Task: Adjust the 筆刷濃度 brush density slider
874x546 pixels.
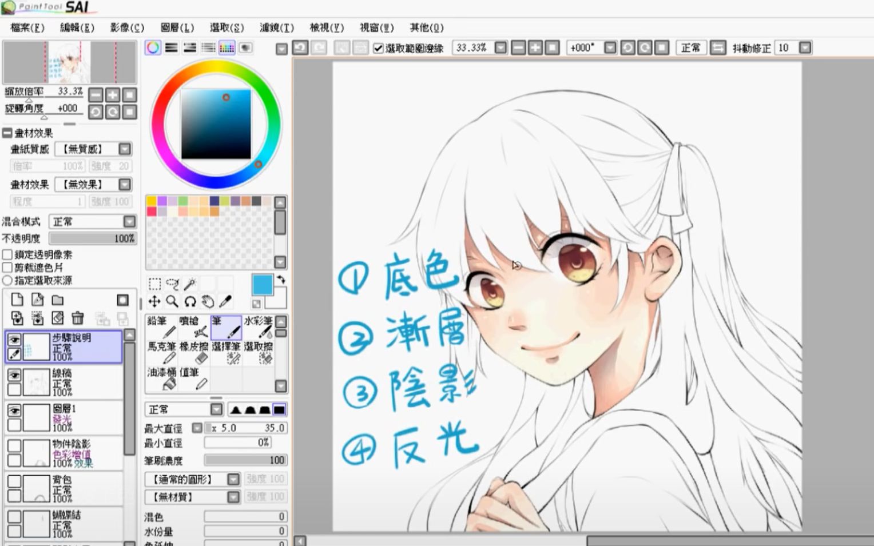Action: click(245, 460)
